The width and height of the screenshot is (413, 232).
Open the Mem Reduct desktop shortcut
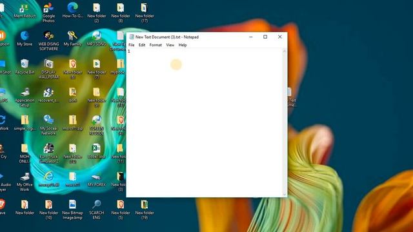click(x=25, y=10)
